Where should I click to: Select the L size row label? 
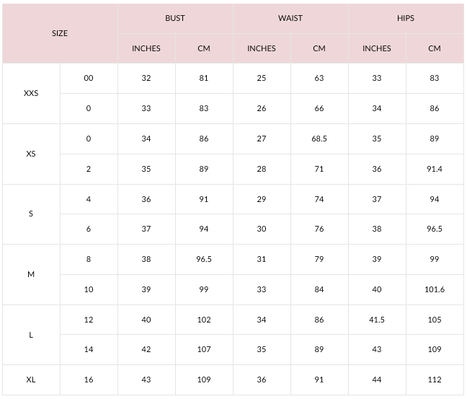pyautogui.click(x=31, y=335)
